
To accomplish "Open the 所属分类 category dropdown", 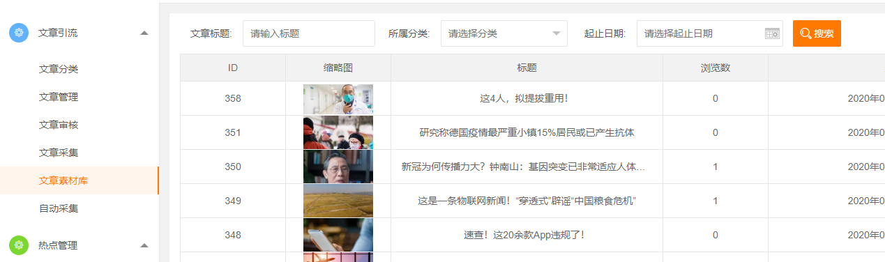I will click(x=504, y=33).
